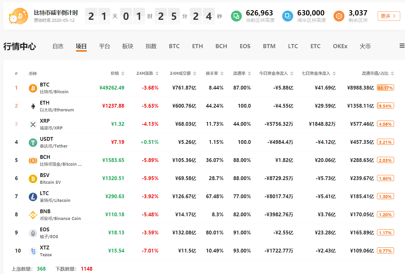Open the BNB 币安币 coin name link
The width and height of the screenshot is (405, 274).
pos(60,215)
